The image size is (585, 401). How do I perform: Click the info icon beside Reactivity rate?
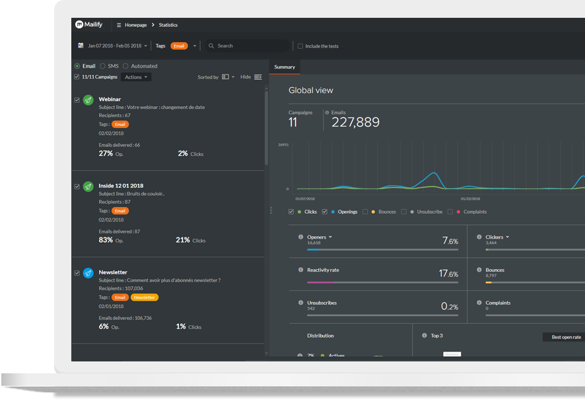coord(300,270)
